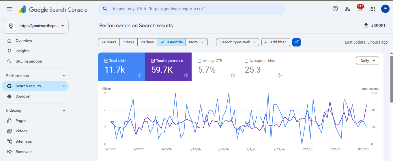Open the Search type: Web dropdown

237,42
